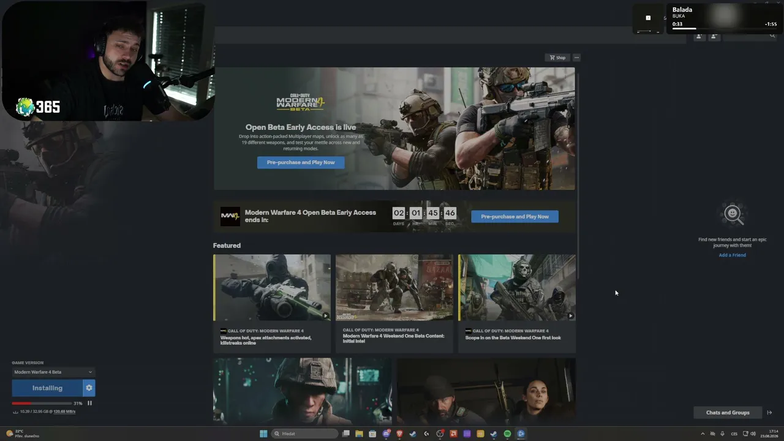Open the taskbar clock and date

[x=769, y=434]
